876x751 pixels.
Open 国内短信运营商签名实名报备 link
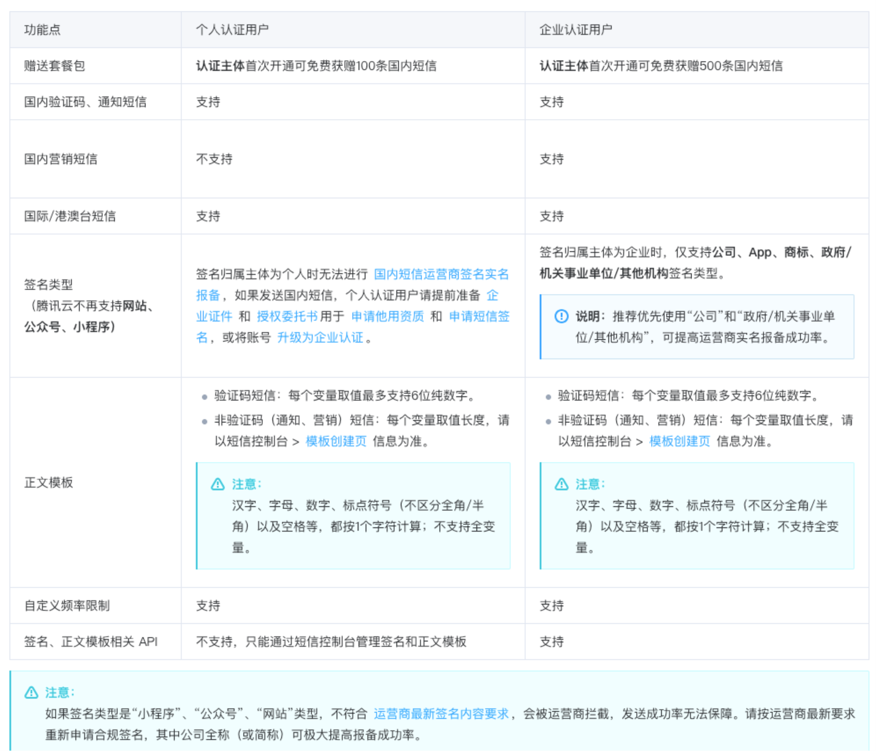coord(441,274)
